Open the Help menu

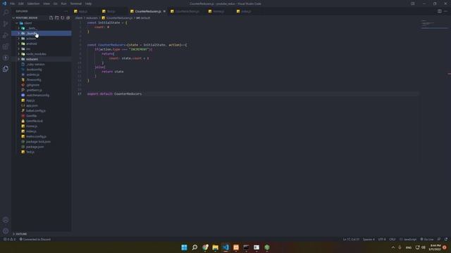pos(88,4)
